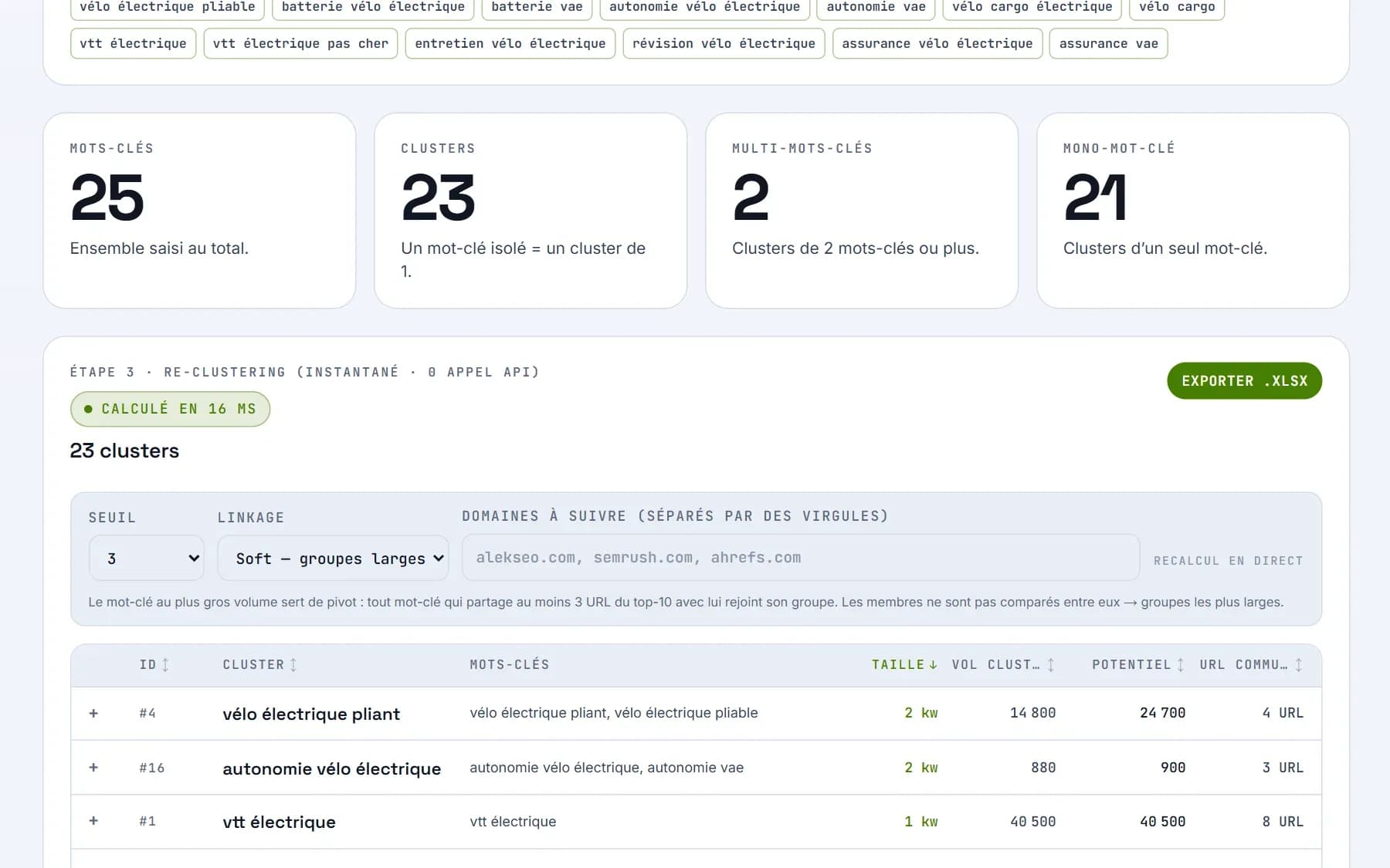Select the 'révision vélo électrique' tag
This screenshot has width=1390, height=868.
click(724, 43)
